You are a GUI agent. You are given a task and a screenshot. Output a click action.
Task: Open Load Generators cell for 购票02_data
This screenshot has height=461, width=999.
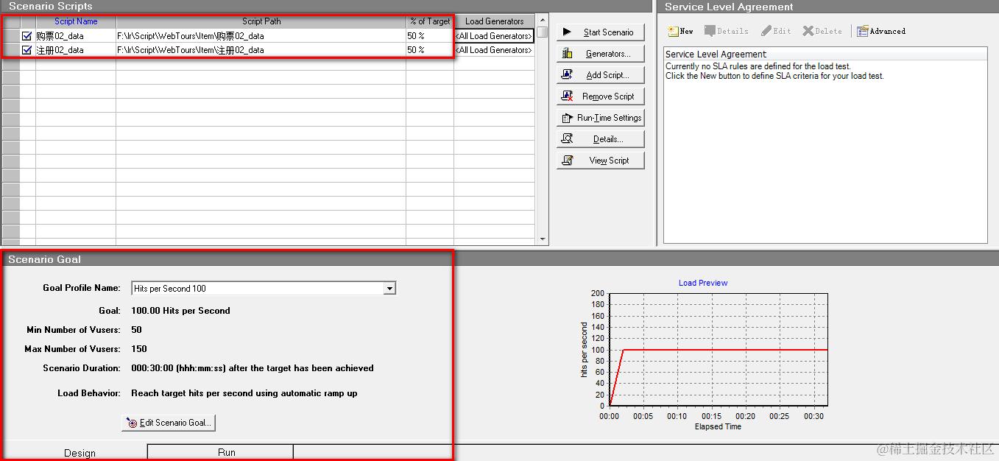[494, 35]
